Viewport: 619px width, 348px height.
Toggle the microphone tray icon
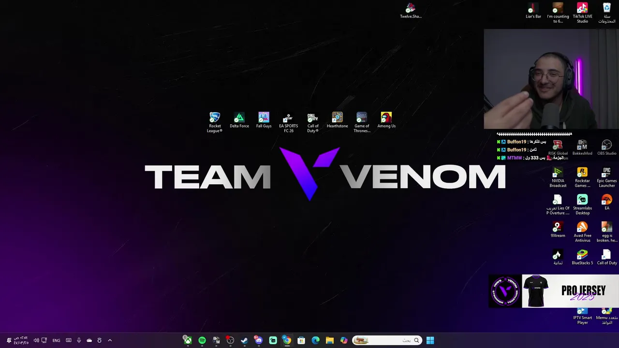pos(79,340)
